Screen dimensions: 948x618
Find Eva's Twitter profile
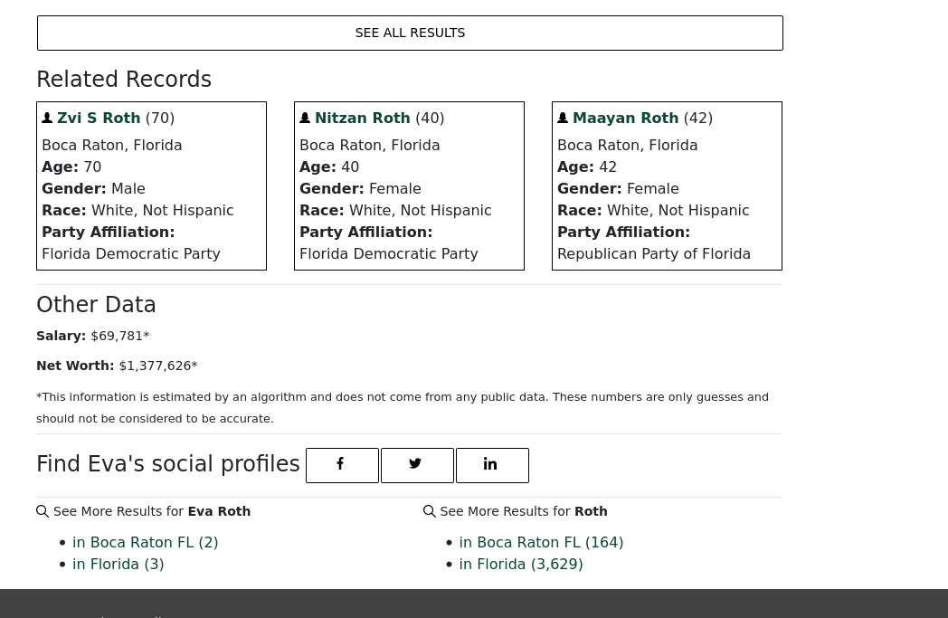coord(417,465)
